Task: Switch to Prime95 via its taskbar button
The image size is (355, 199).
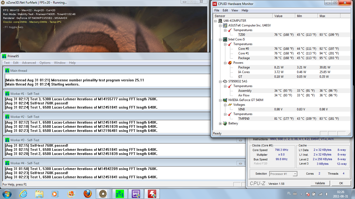Action: (x=120, y=194)
